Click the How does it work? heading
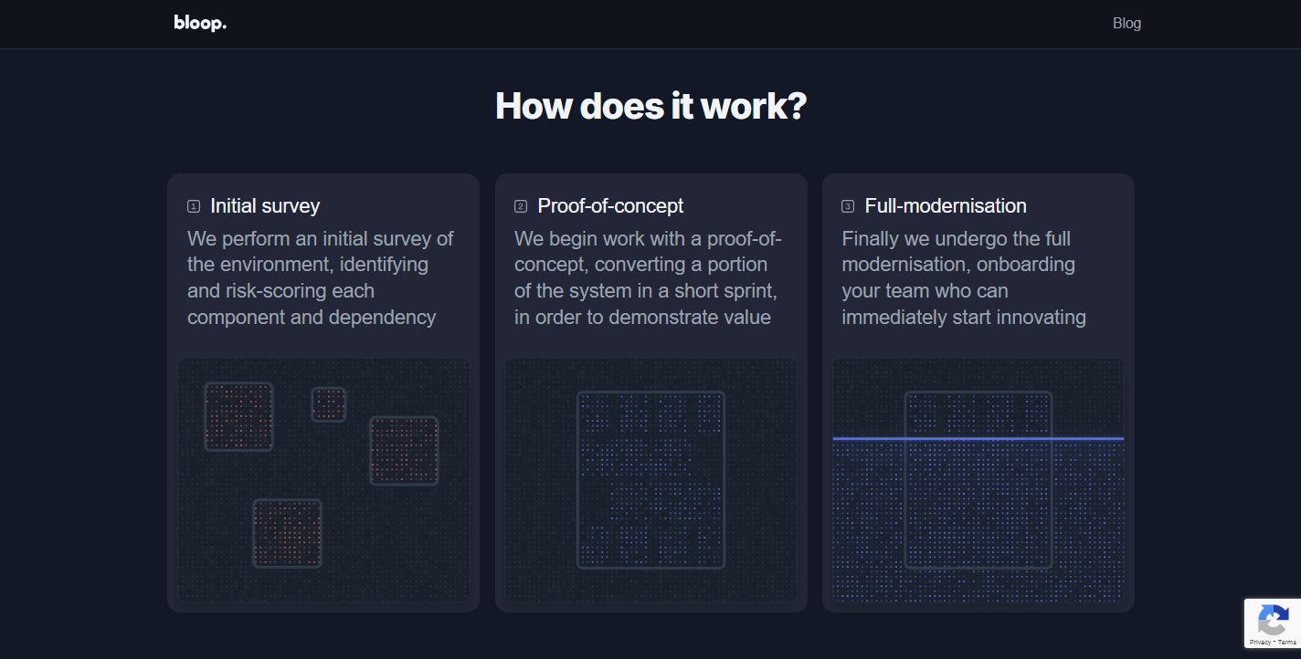This screenshot has width=1301, height=659. point(650,106)
